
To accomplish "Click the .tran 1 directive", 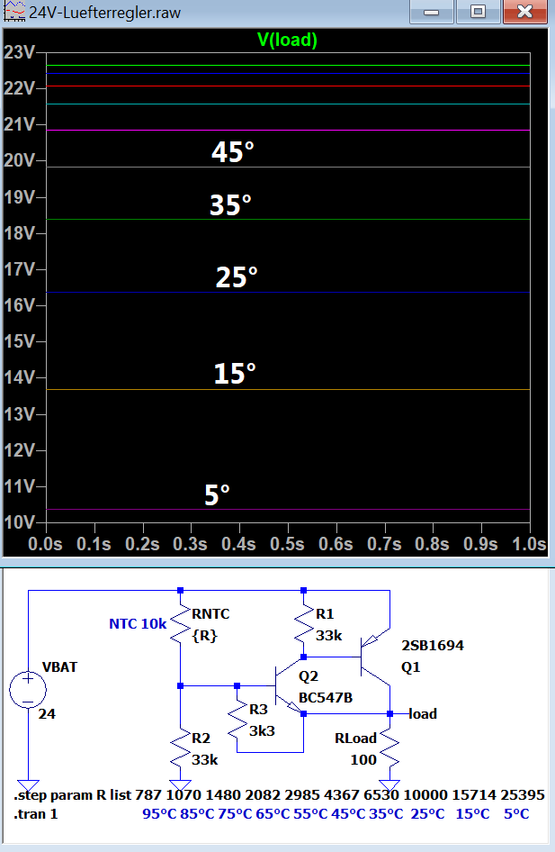I will tap(36, 814).
